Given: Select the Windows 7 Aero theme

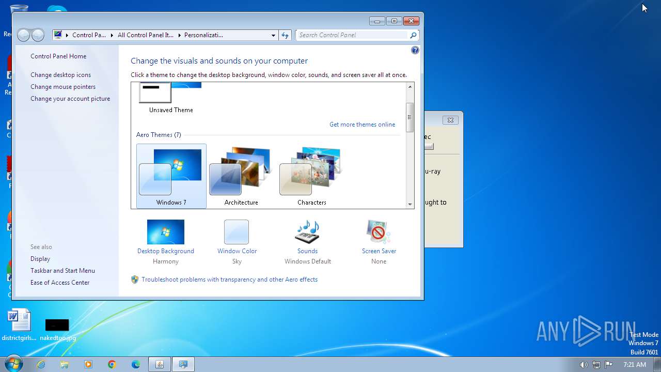Looking at the screenshot, I should pos(171,176).
